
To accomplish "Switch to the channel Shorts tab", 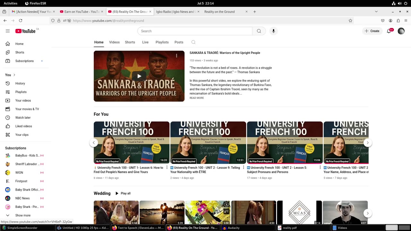I will click(x=130, y=42).
